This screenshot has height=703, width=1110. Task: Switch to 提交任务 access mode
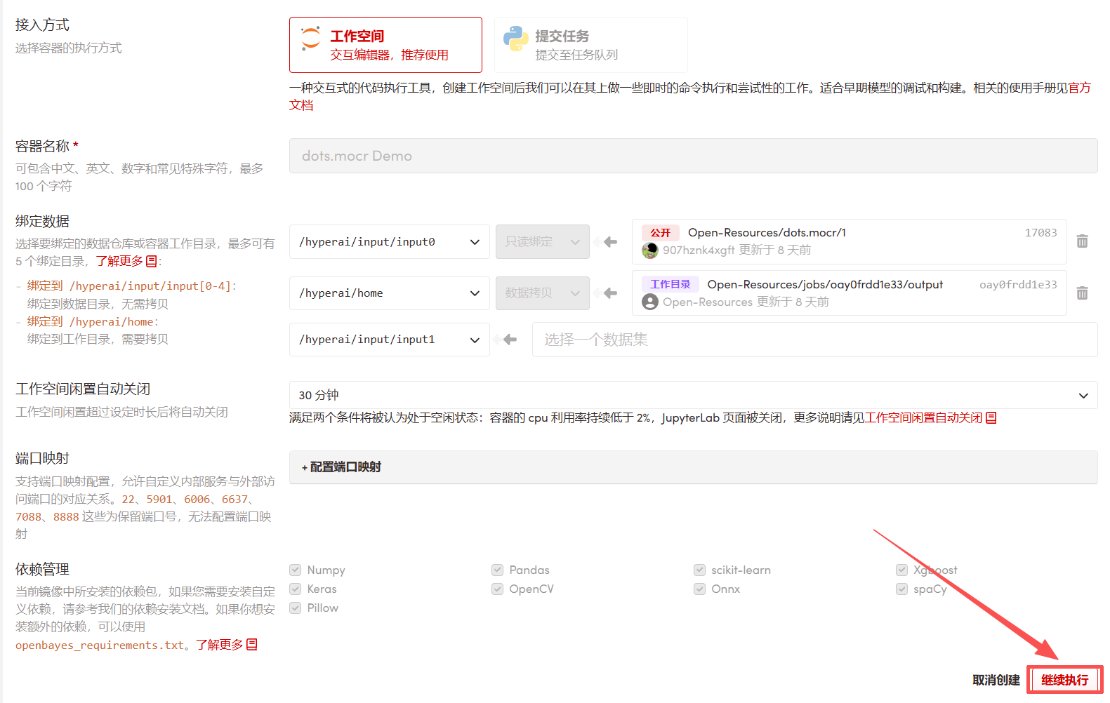point(590,45)
